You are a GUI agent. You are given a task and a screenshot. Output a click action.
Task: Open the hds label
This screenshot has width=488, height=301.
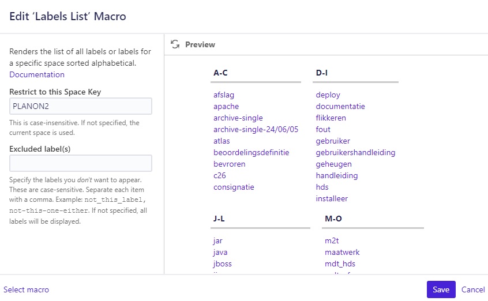click(x=322, y=187)
